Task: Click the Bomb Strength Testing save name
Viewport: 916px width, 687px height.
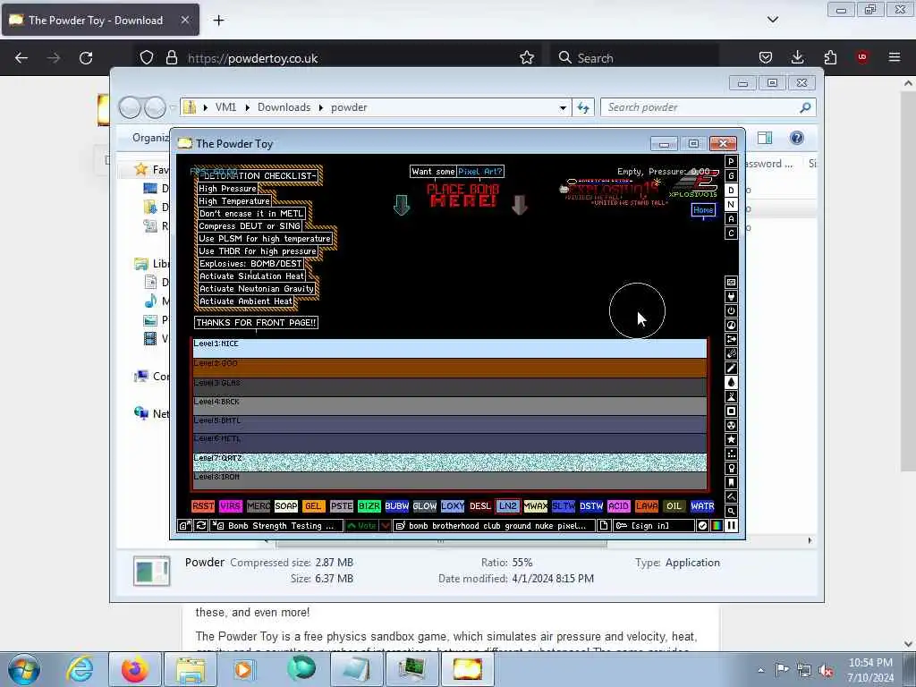Action: click(277, 526)
